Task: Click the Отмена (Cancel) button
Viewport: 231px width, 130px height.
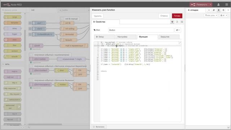Action: (x=164, y=16)
